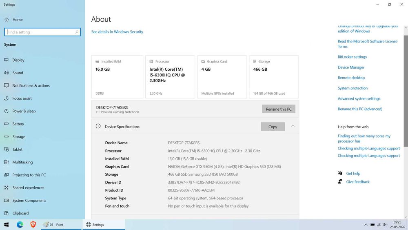Click the Tablet icon in the sidebar
Viewport: 408px width, 230px height.
click(7, 149)
